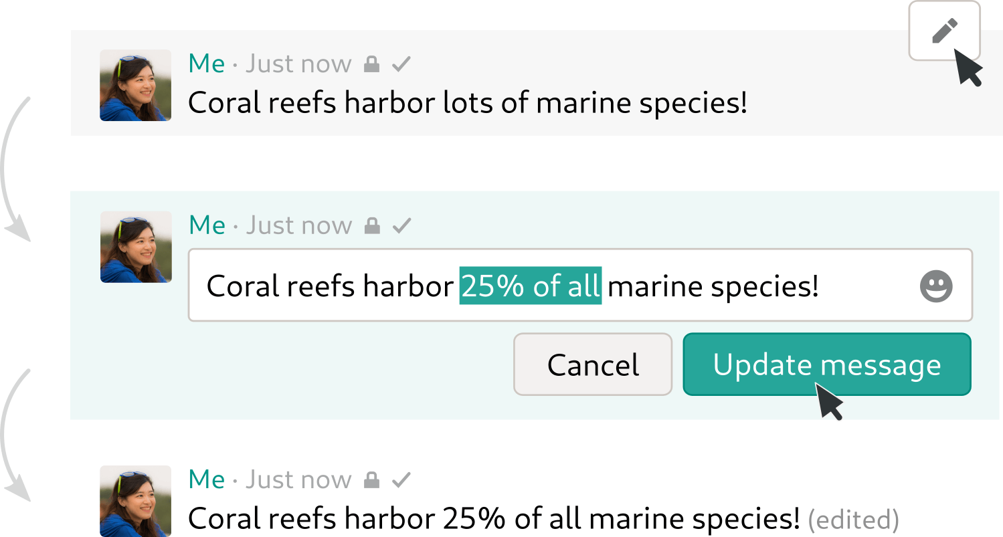Click the avatar photo on the top message

(x=135, y=86)
